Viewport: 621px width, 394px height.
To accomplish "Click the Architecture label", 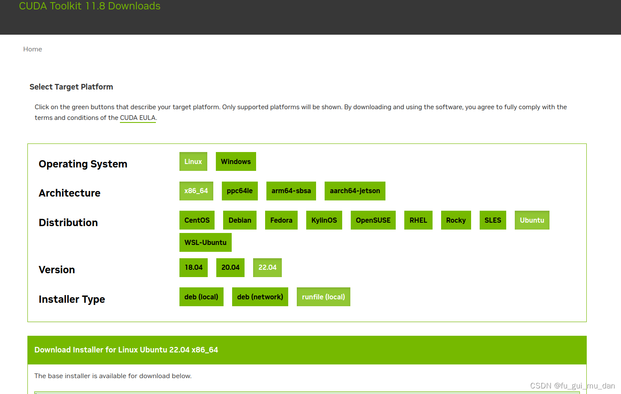I will [x=69, y=193].
